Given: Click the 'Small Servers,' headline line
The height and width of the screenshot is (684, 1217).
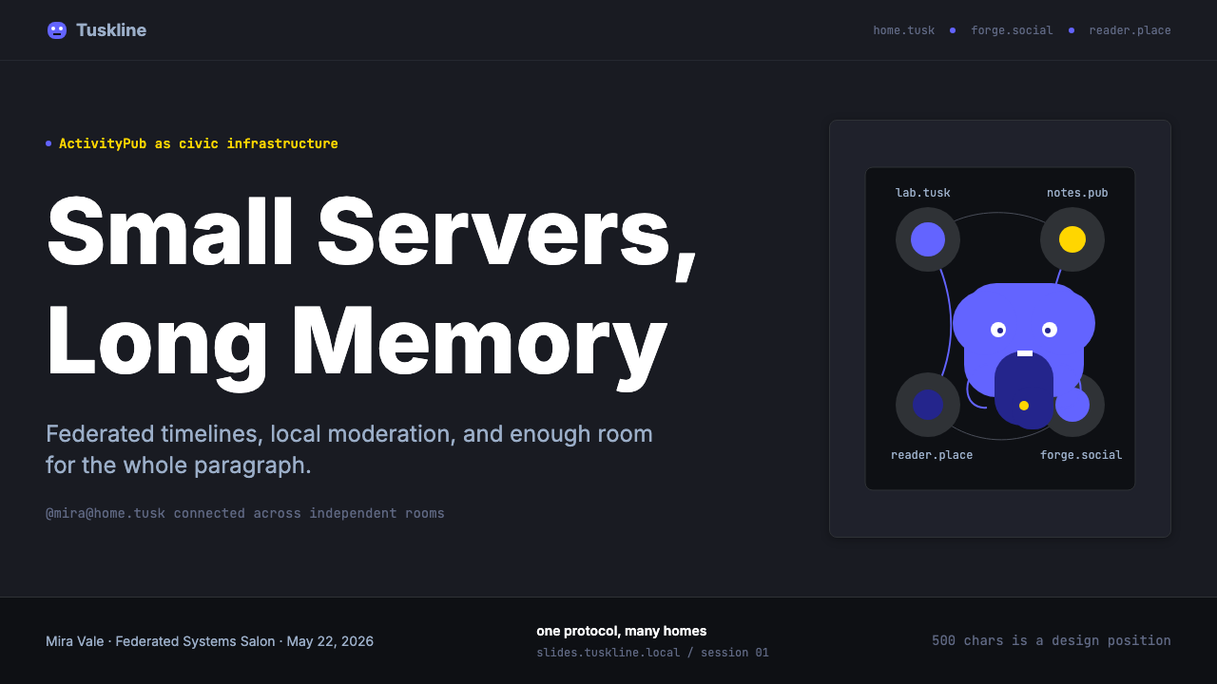Looking at the screenshot, I should (x=372, y=234).
